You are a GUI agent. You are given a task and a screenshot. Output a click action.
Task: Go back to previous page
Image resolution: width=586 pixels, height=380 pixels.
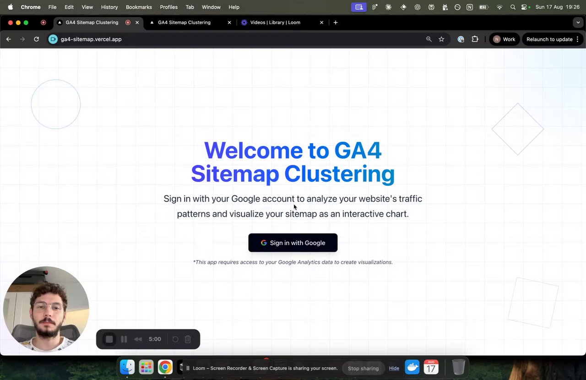click(x=9, y=39)
